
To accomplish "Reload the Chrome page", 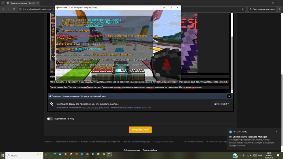I will tap(14, 9).
